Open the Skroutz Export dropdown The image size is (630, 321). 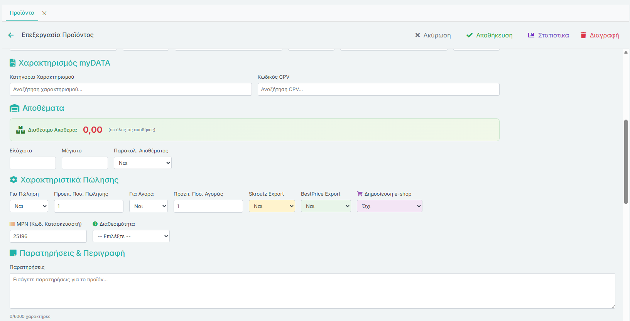tap(272, 206)
